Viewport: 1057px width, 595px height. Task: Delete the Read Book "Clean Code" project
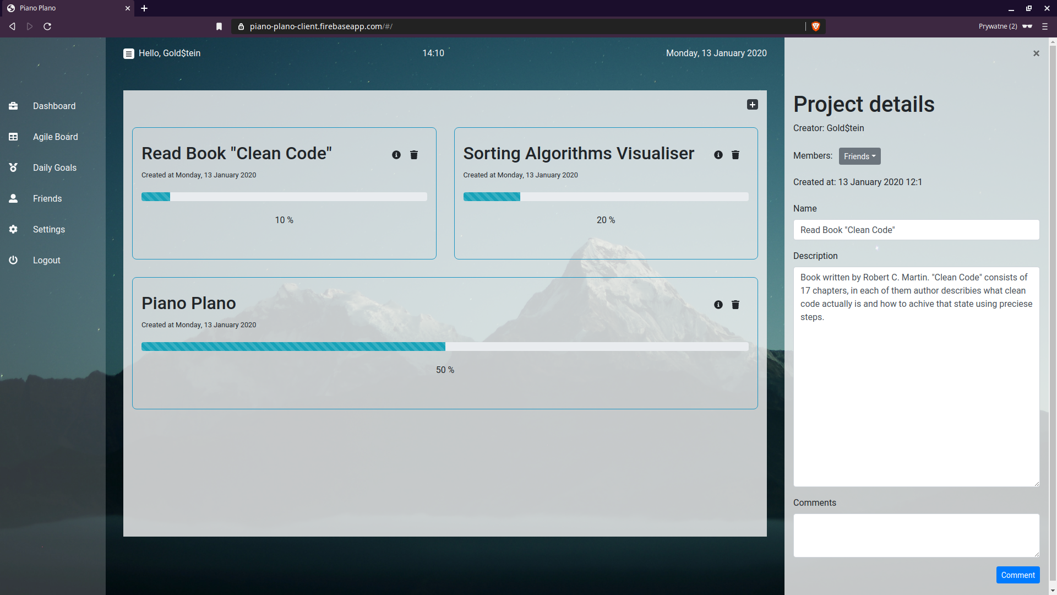(414, 155)
